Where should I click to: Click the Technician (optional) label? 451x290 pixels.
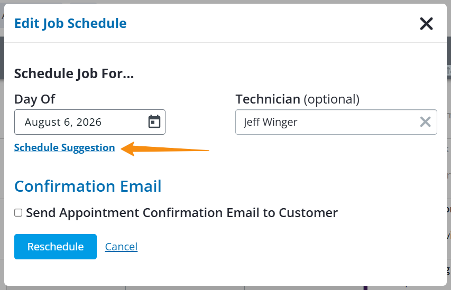298,99
